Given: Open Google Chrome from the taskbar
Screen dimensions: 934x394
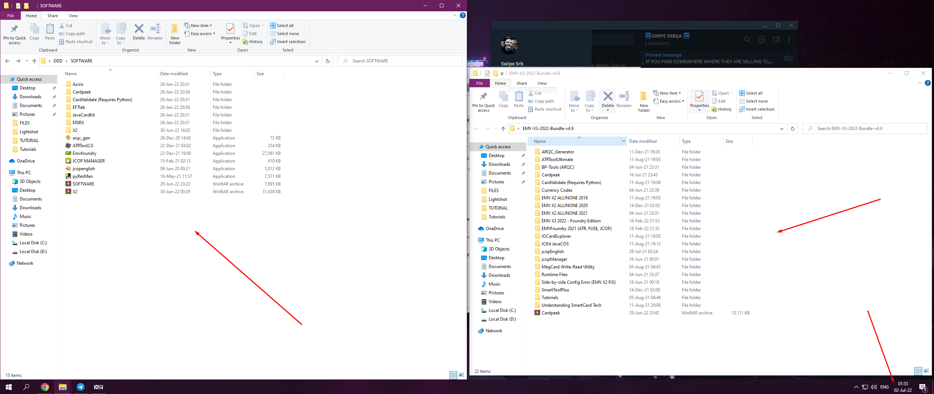Looking at the screenshot, I should pyautogui.click(x=45, y=387).
